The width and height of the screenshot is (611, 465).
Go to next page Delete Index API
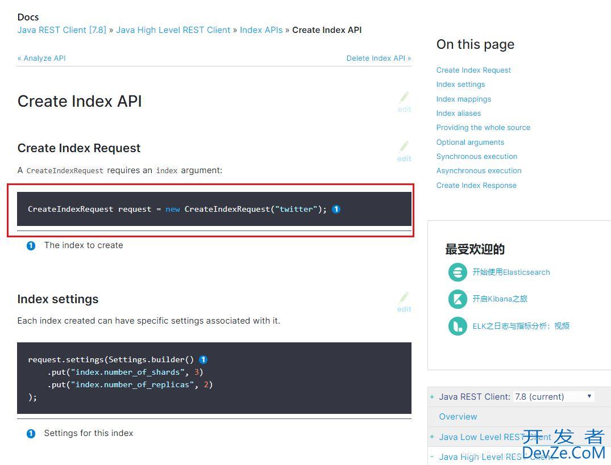[379, 58]
